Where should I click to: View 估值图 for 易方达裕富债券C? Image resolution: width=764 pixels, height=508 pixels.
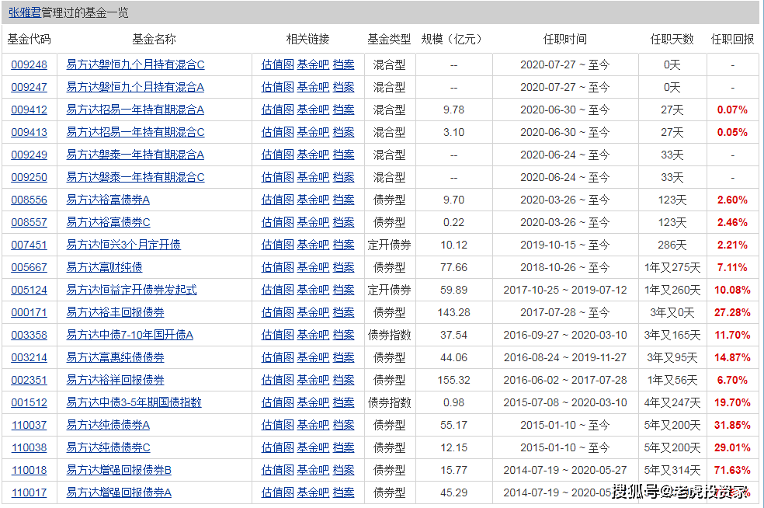coord(277,222)
